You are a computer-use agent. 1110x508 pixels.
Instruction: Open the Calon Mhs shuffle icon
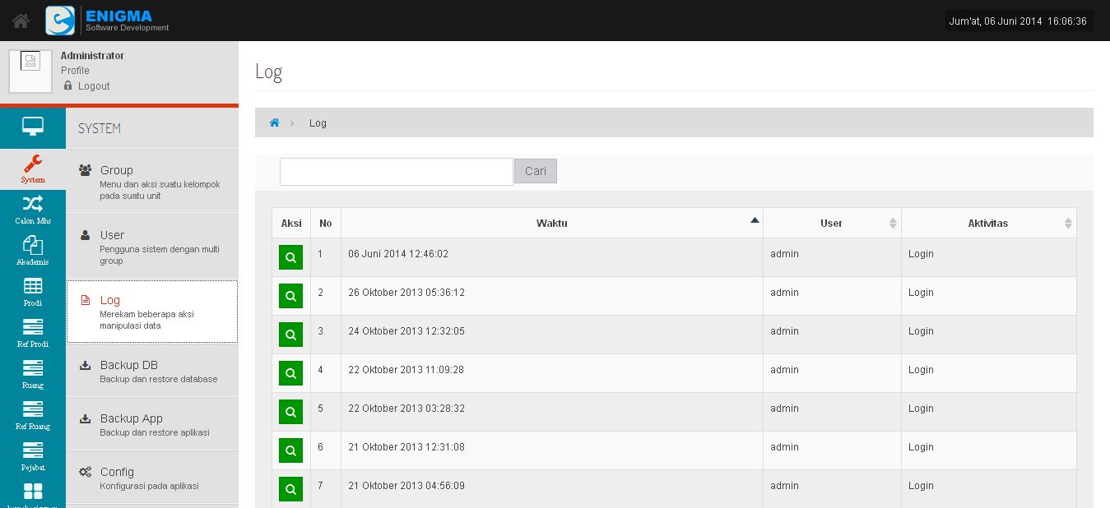(33, 210)
